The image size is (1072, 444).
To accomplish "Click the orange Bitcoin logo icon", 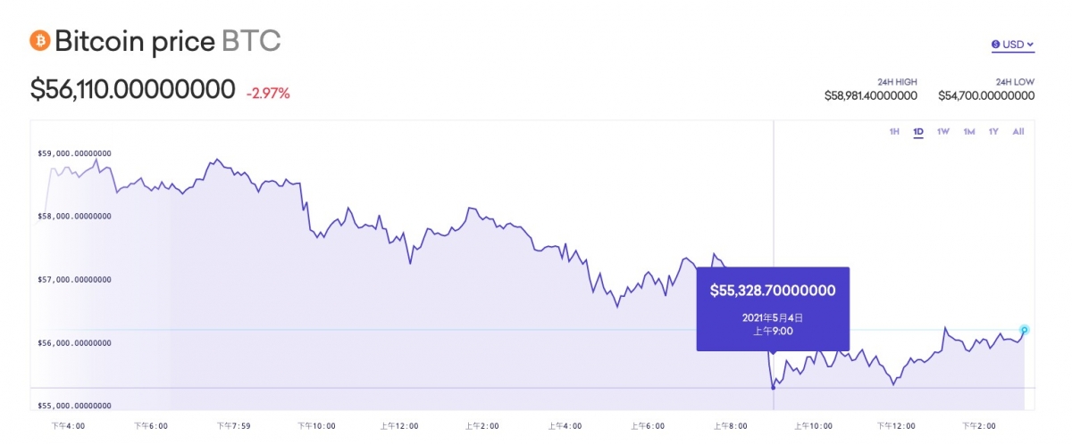I will [40, 41].
